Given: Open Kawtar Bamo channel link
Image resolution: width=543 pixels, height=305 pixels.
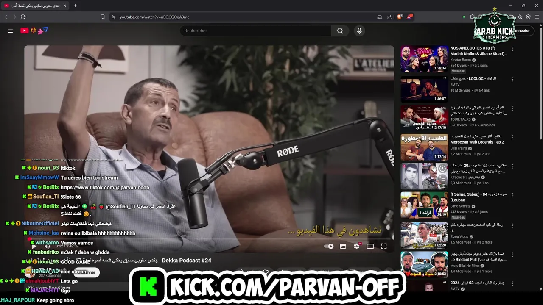Looking at the screenshot, I should pyautogui.click(x=461, y=60).
